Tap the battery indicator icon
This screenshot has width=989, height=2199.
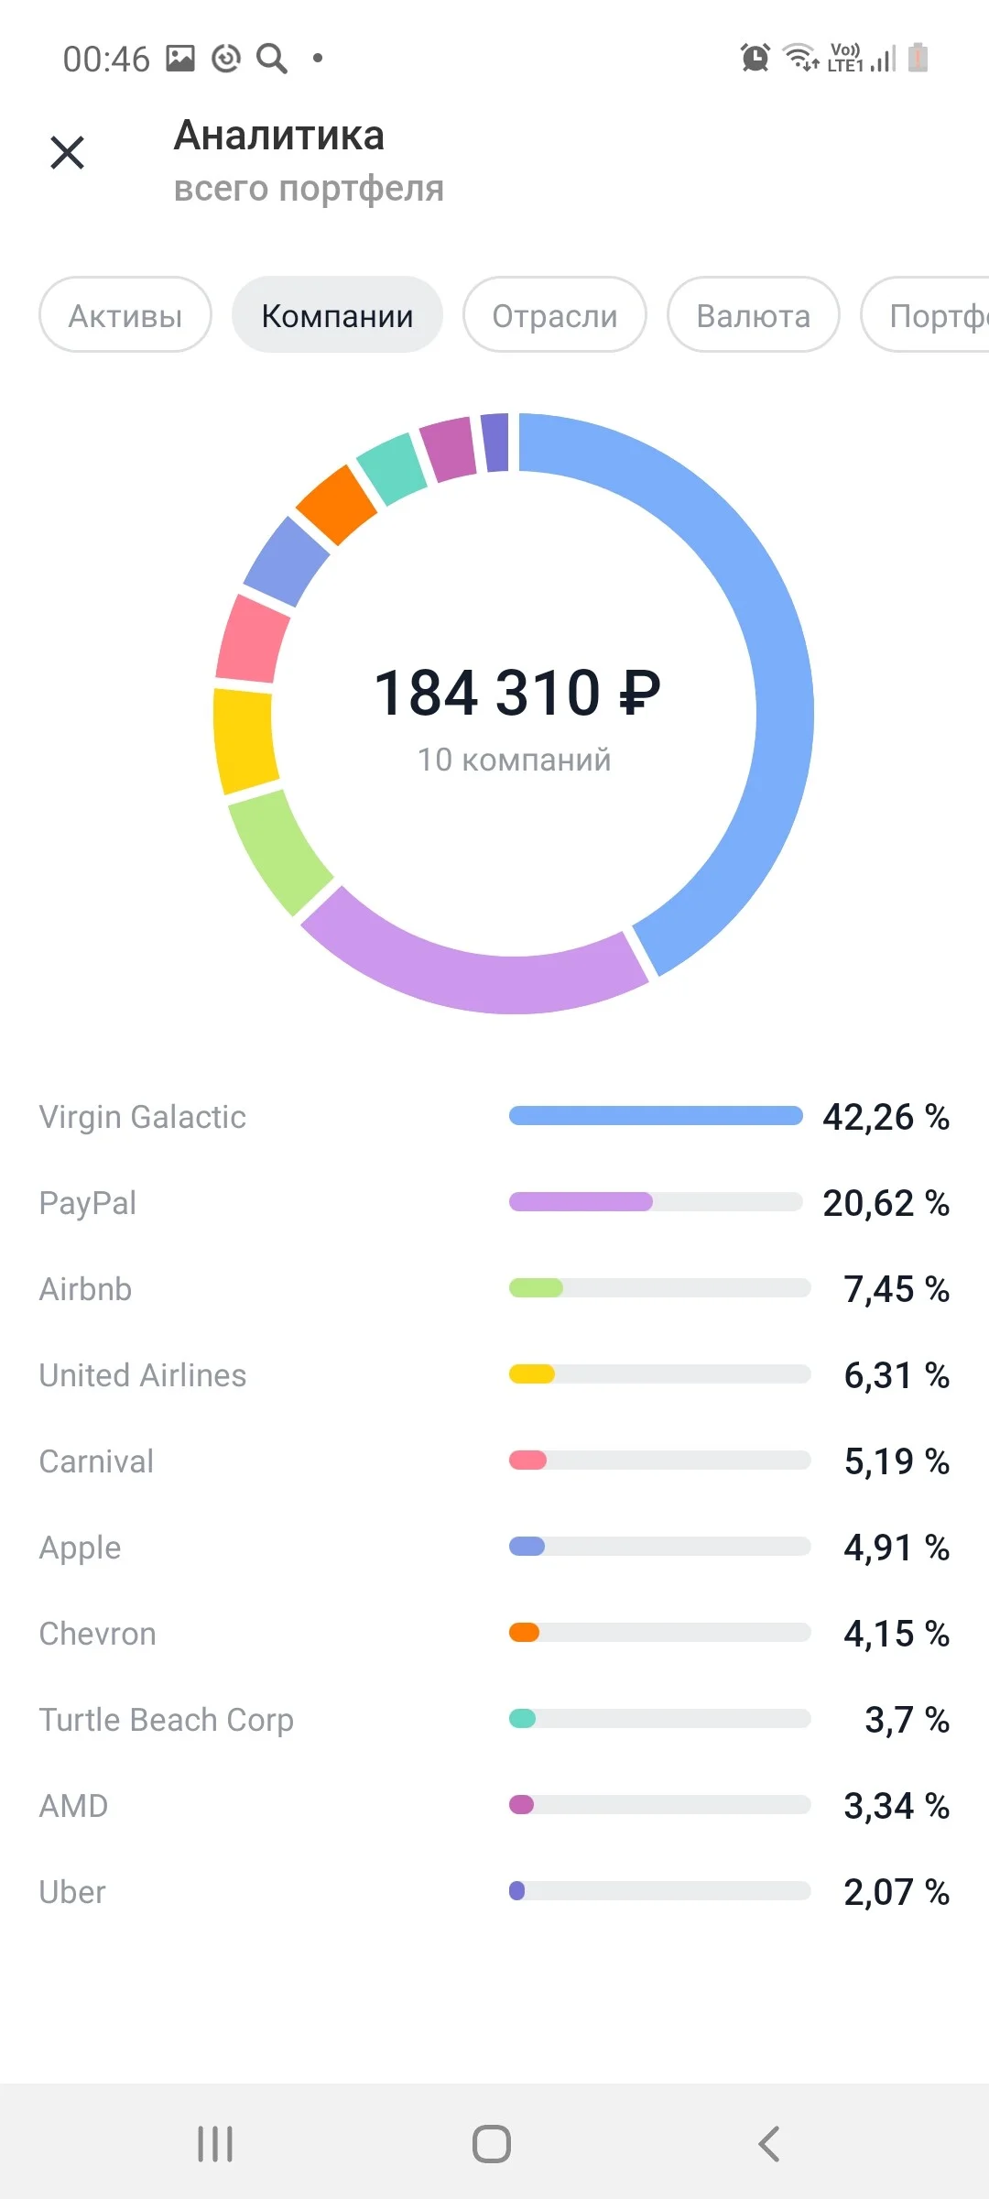(918, 58)
